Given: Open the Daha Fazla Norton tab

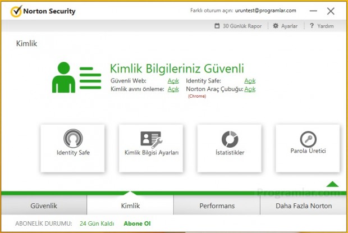Looking at the screenshot, I should click(304, 205).
